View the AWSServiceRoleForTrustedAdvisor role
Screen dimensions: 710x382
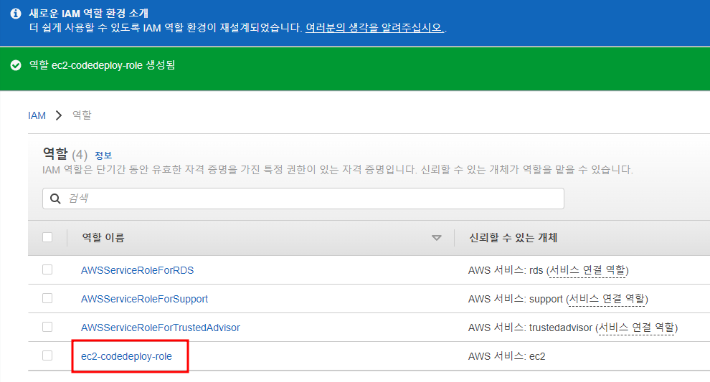click(160, 328)
